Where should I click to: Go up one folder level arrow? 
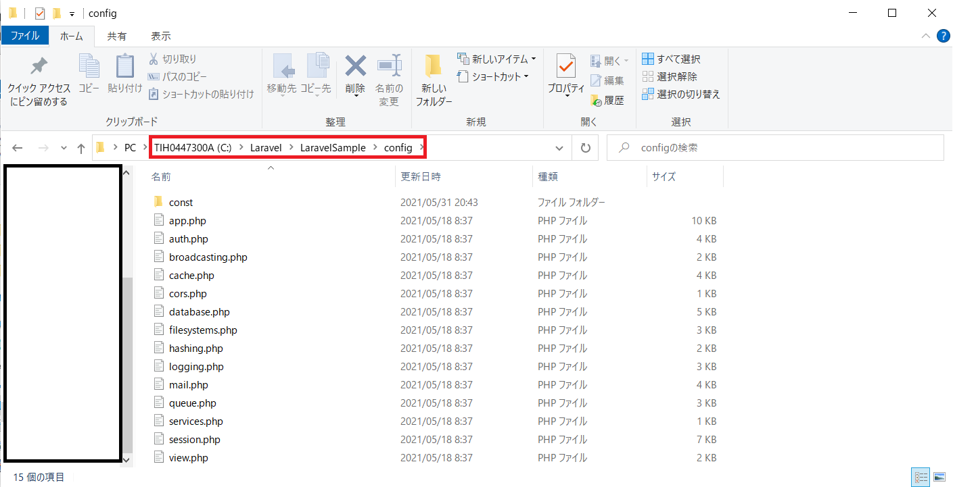[x=81, y=148]
